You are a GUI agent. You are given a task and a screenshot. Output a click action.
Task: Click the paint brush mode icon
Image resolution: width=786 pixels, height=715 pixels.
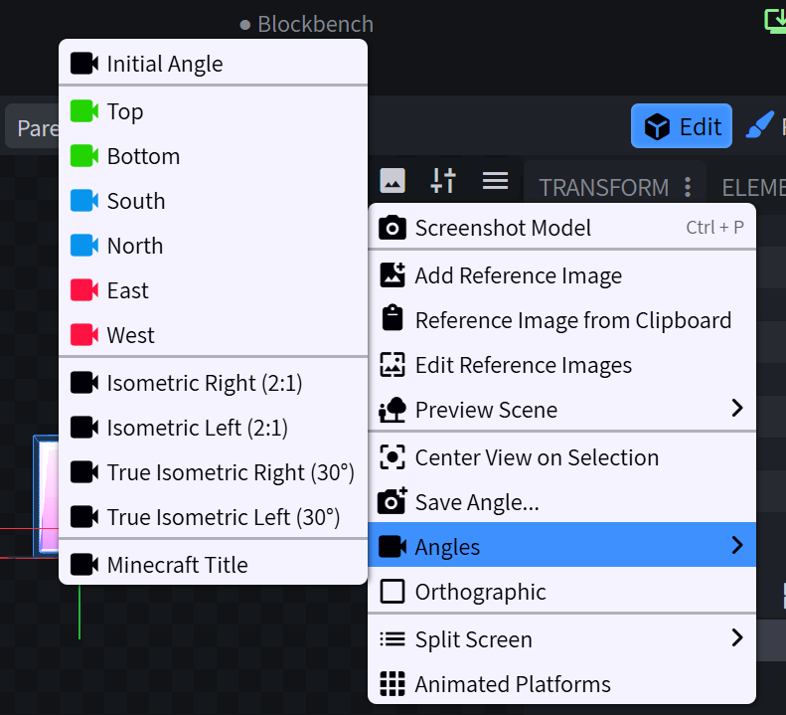[759, 126]
